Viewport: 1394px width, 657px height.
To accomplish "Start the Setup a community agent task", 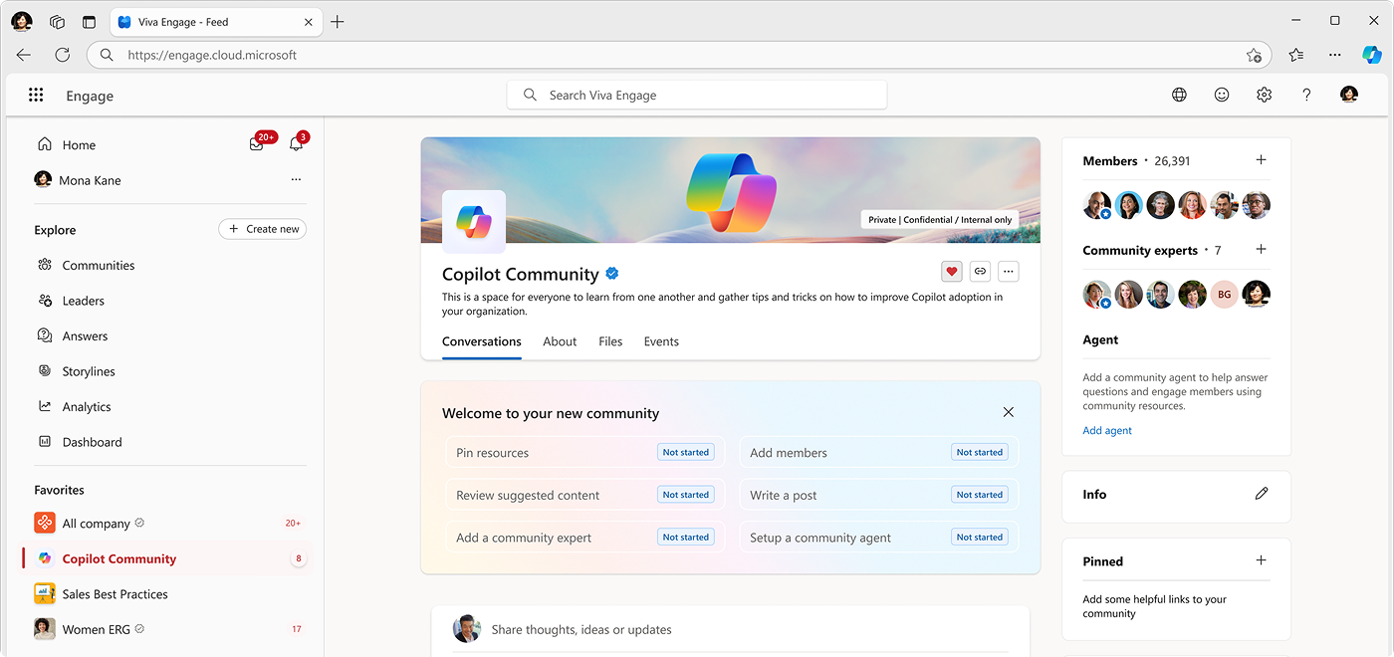I will (x=879, y=538).
